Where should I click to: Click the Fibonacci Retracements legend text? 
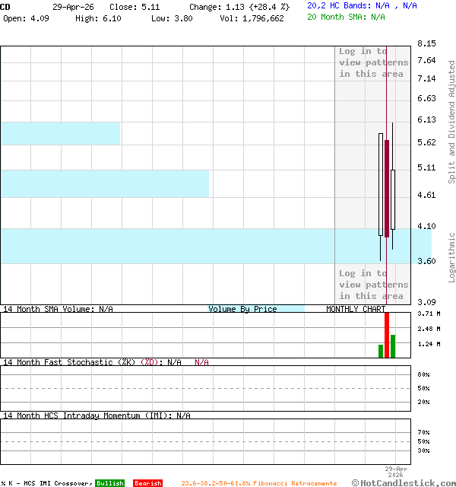tap(258, 483)
